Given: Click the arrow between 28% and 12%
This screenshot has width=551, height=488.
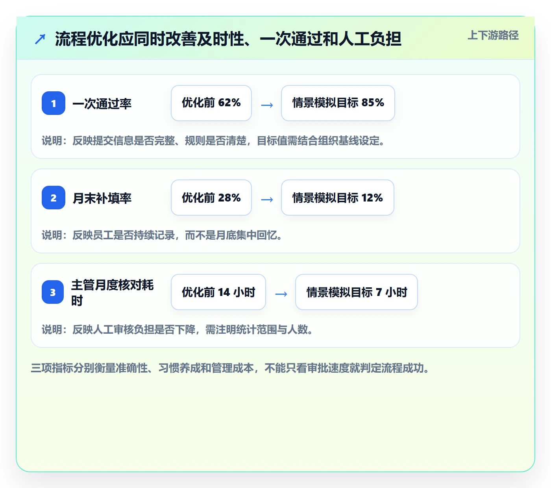Looking at the screenshot, I should point(267,200).
